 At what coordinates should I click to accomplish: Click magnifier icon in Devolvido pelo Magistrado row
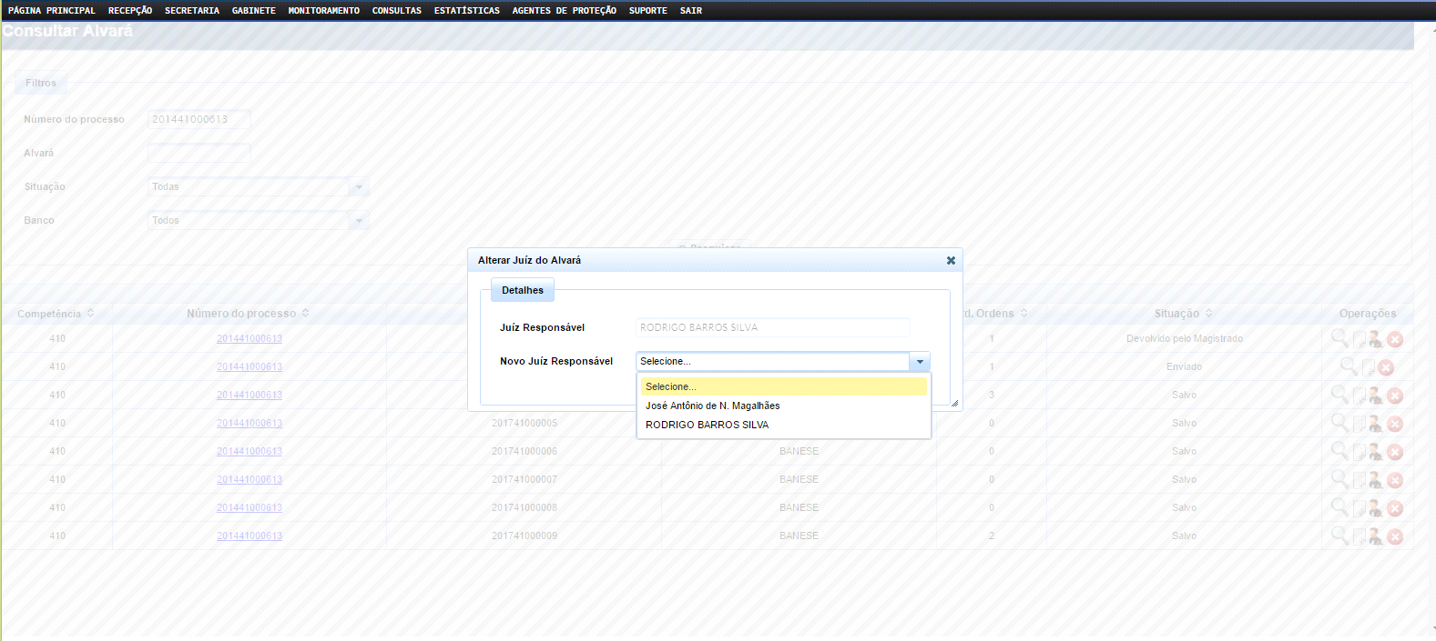pos(1339,338)
